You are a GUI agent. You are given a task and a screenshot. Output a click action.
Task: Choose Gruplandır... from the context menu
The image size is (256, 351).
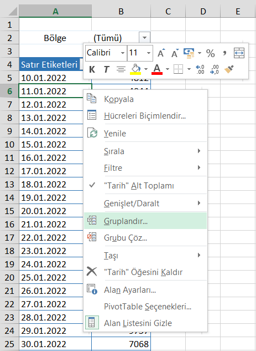145,221
